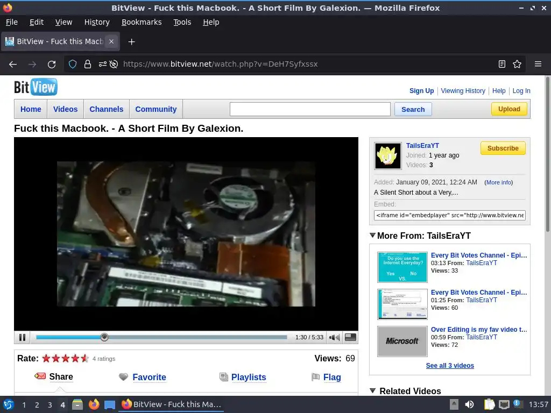Collapse Related Videos section
Viewport: 551px width, 413px height.
pyautogui.click(x=372, y=390)
